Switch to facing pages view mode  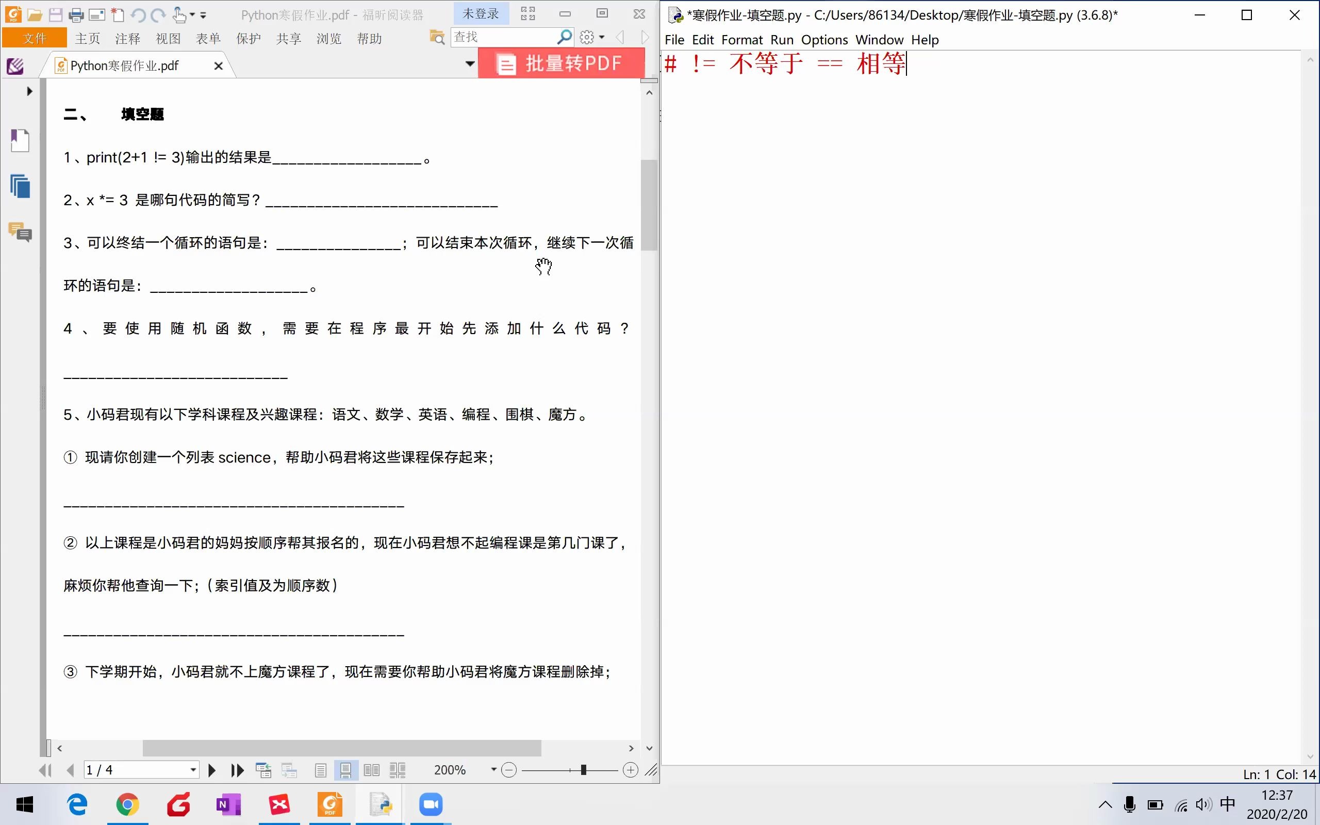[x=372, y=769]
